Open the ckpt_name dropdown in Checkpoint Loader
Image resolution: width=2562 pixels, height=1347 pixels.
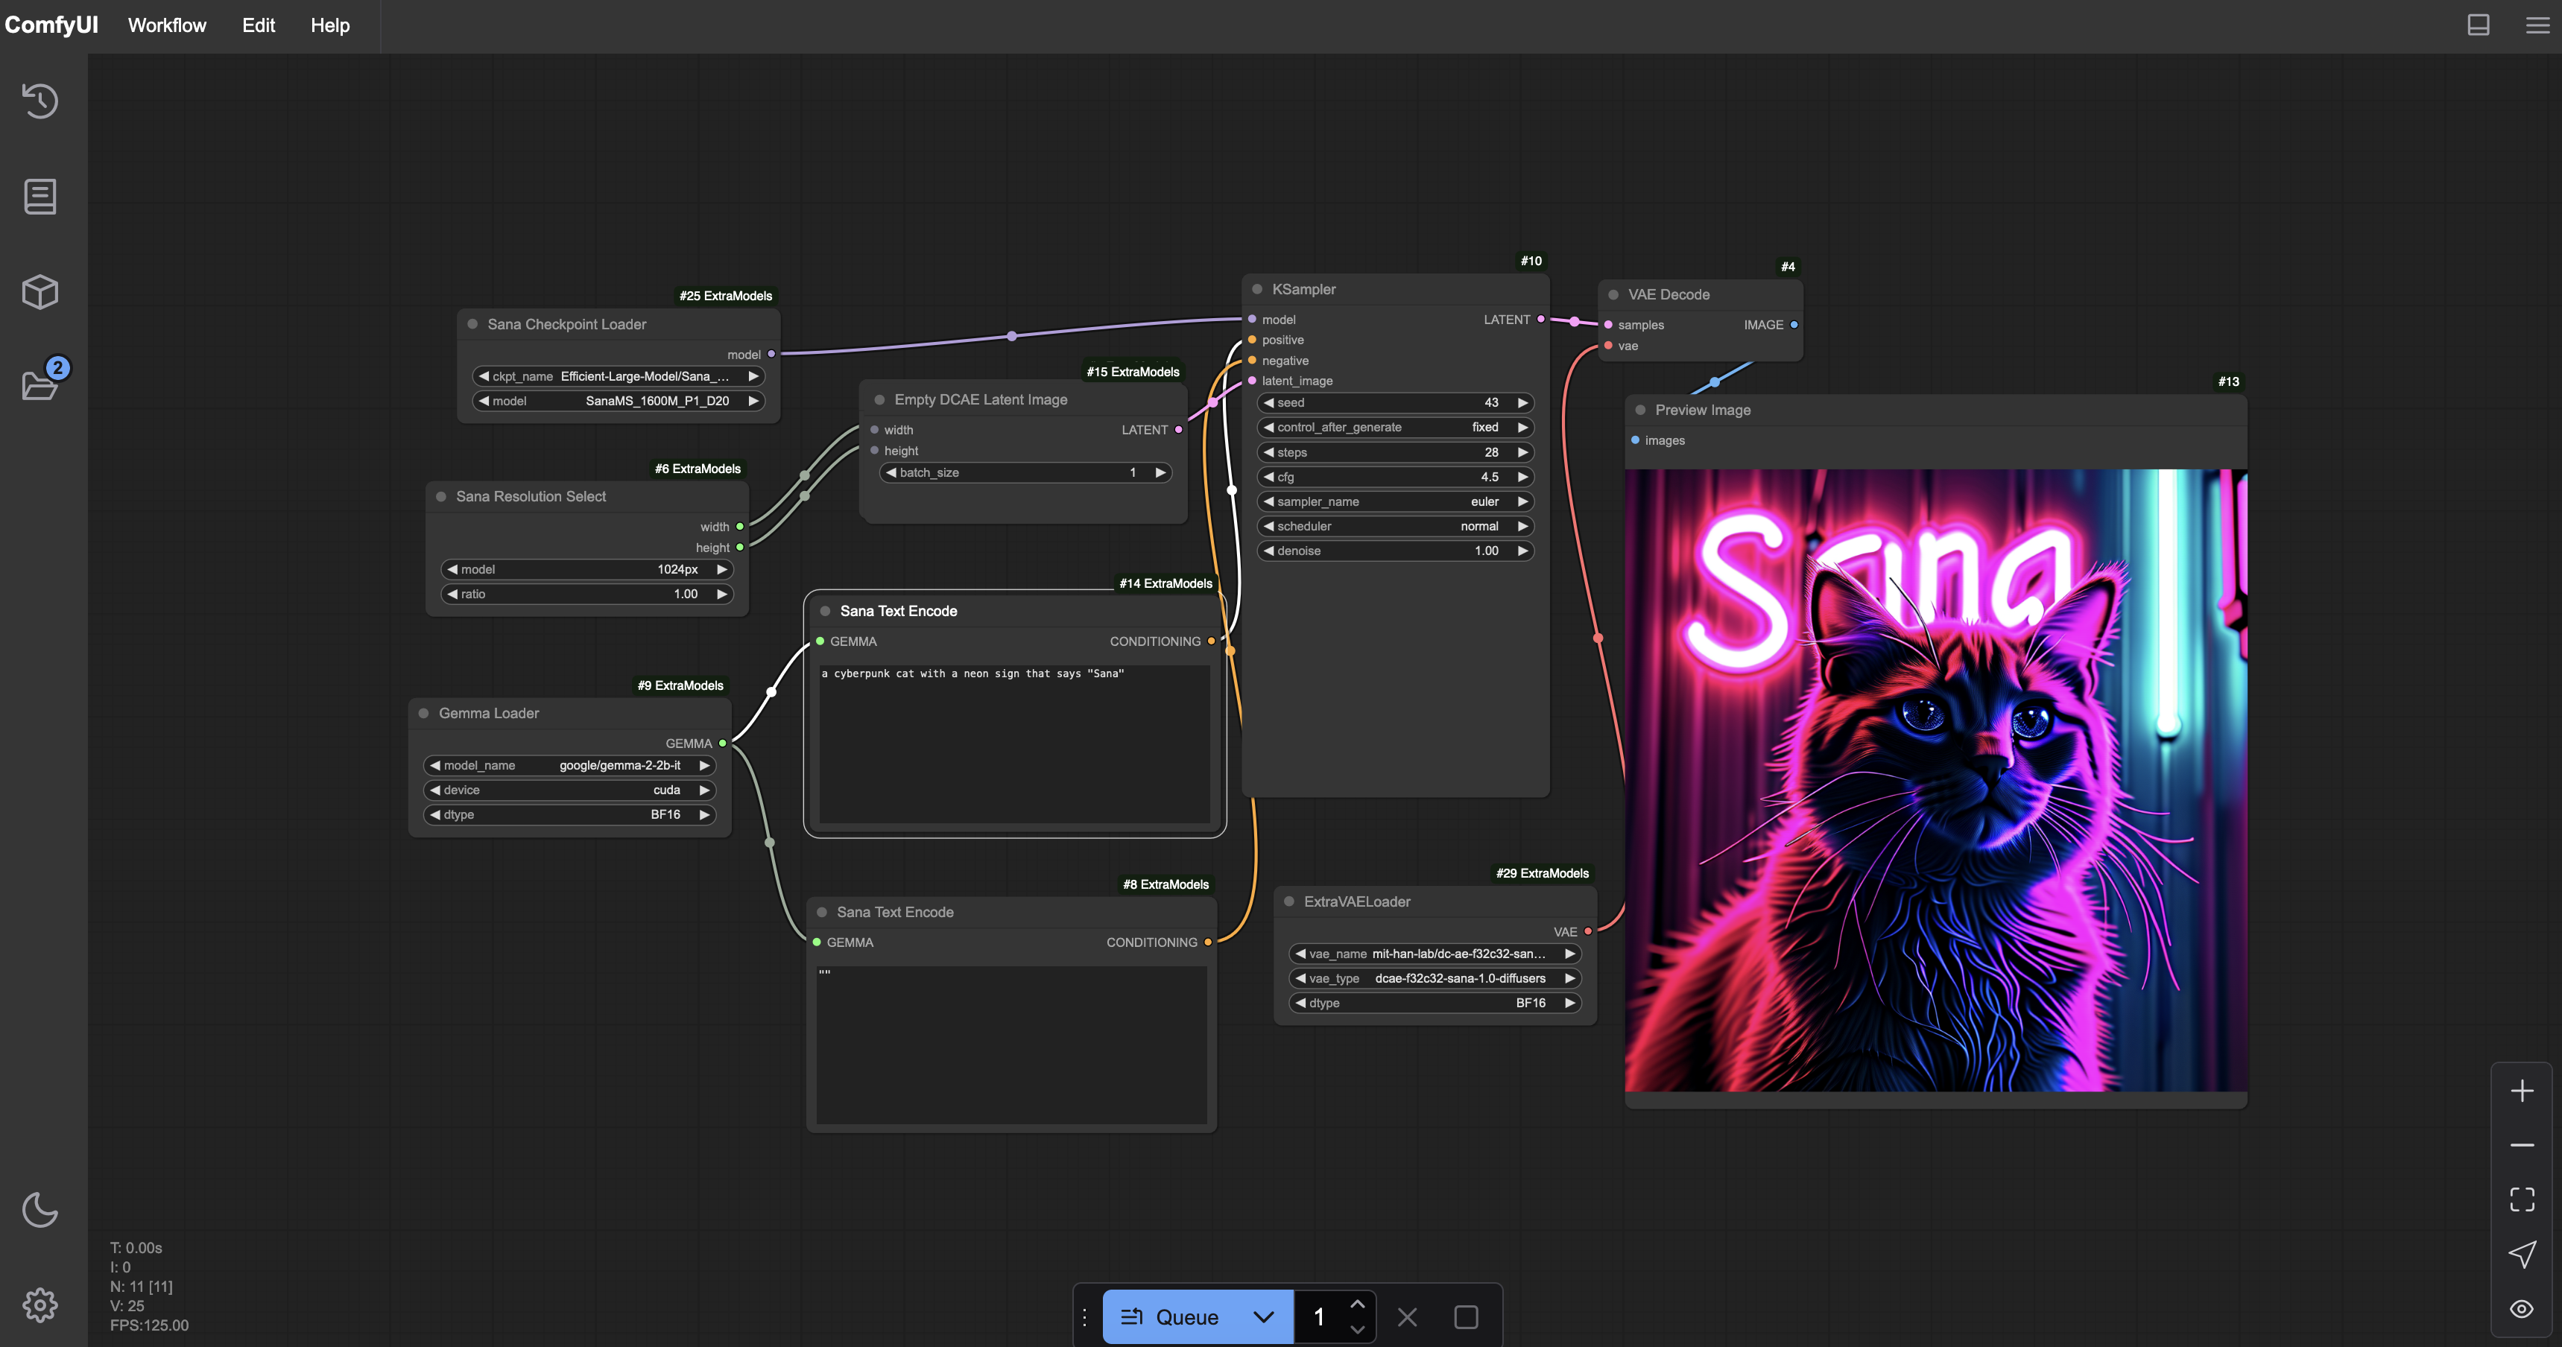click(619, 377)
